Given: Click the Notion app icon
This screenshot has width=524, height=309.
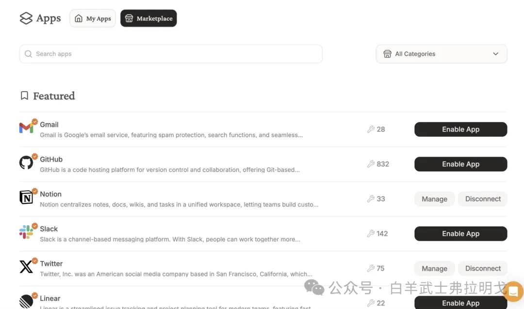Looking at the screenshot, I should 26,197.
